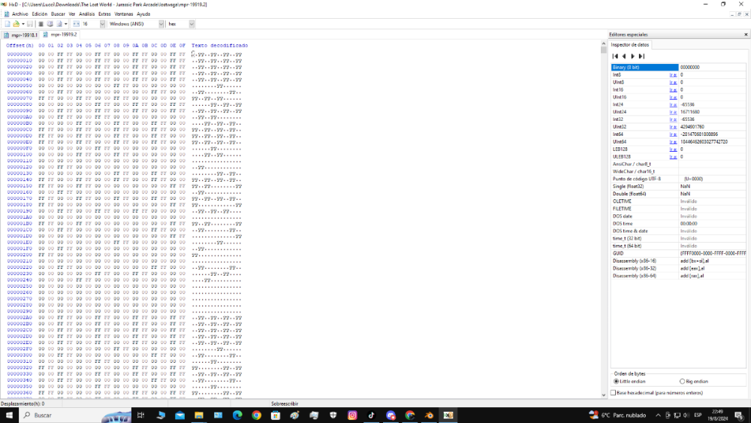Show hidden system tray icons

[x=658, y=415]
